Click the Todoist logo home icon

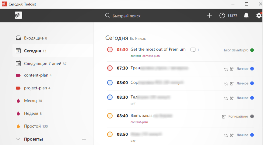click(19, 15)
